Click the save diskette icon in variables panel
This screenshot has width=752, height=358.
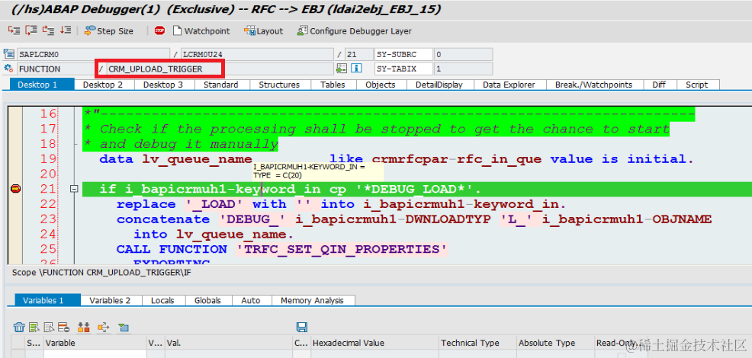[302, 328]
